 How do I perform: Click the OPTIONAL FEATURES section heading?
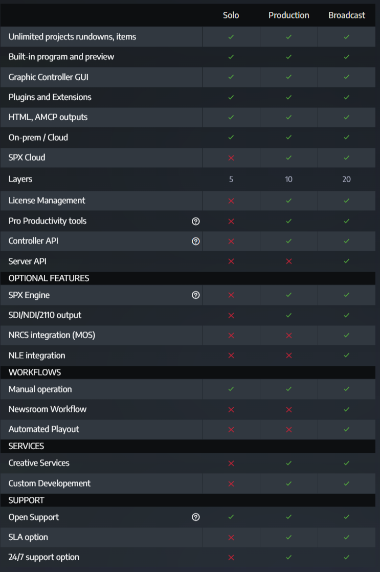click(x=49, y=278)
